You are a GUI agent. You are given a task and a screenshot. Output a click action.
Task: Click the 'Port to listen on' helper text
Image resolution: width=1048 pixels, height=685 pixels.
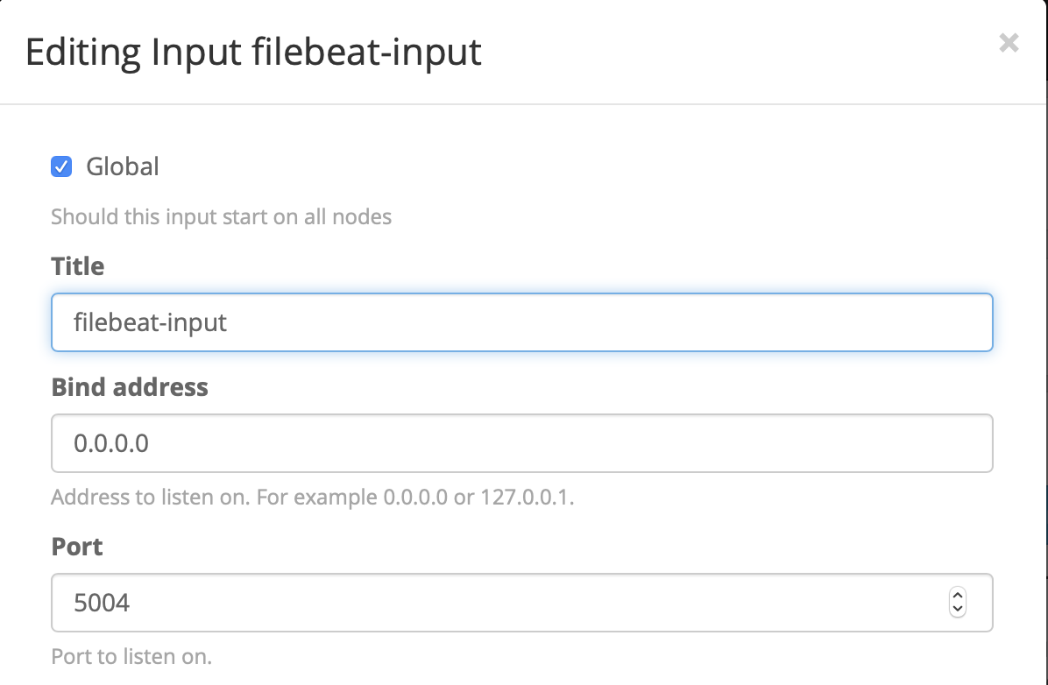click(x=131, y=656)
